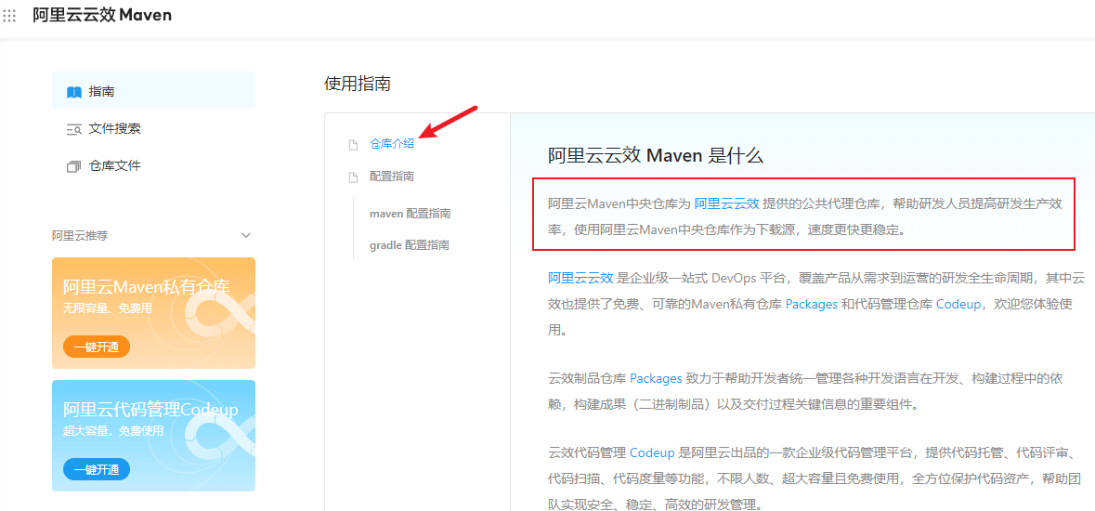Viewport: 1095px width, 511px height.
Task: Open the Codeup link after 代码管理仓库
Action: 958,304
